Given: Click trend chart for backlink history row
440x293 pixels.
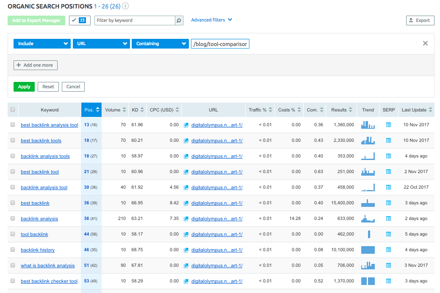Looking at the screenshot, I should coord(368,250).
